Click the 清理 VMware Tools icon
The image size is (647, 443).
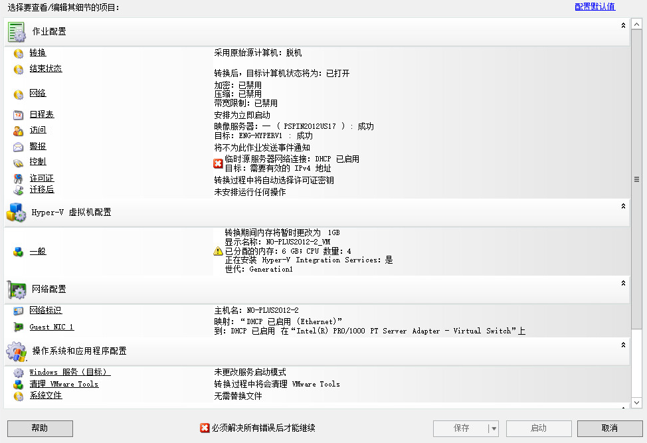(x=18, y=385)
